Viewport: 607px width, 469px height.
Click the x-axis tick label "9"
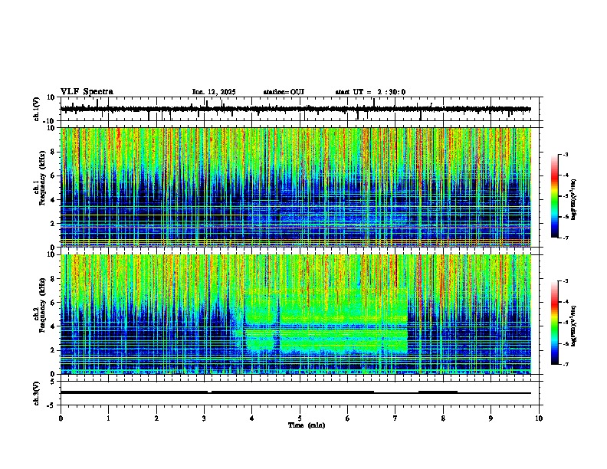tap(491, 418)
